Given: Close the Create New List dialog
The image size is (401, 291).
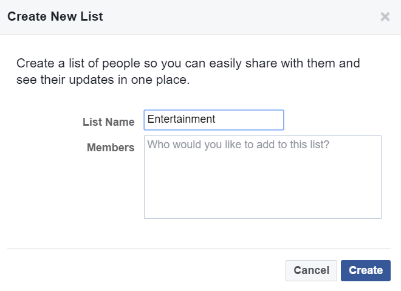Looking at the screenshot, I should click(385, 17).
